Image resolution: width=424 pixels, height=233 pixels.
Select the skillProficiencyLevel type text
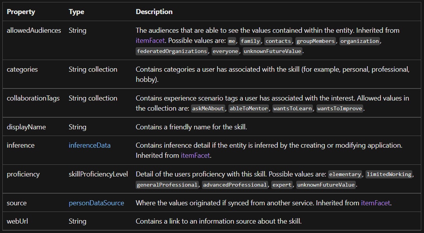[x=98, y=174]
